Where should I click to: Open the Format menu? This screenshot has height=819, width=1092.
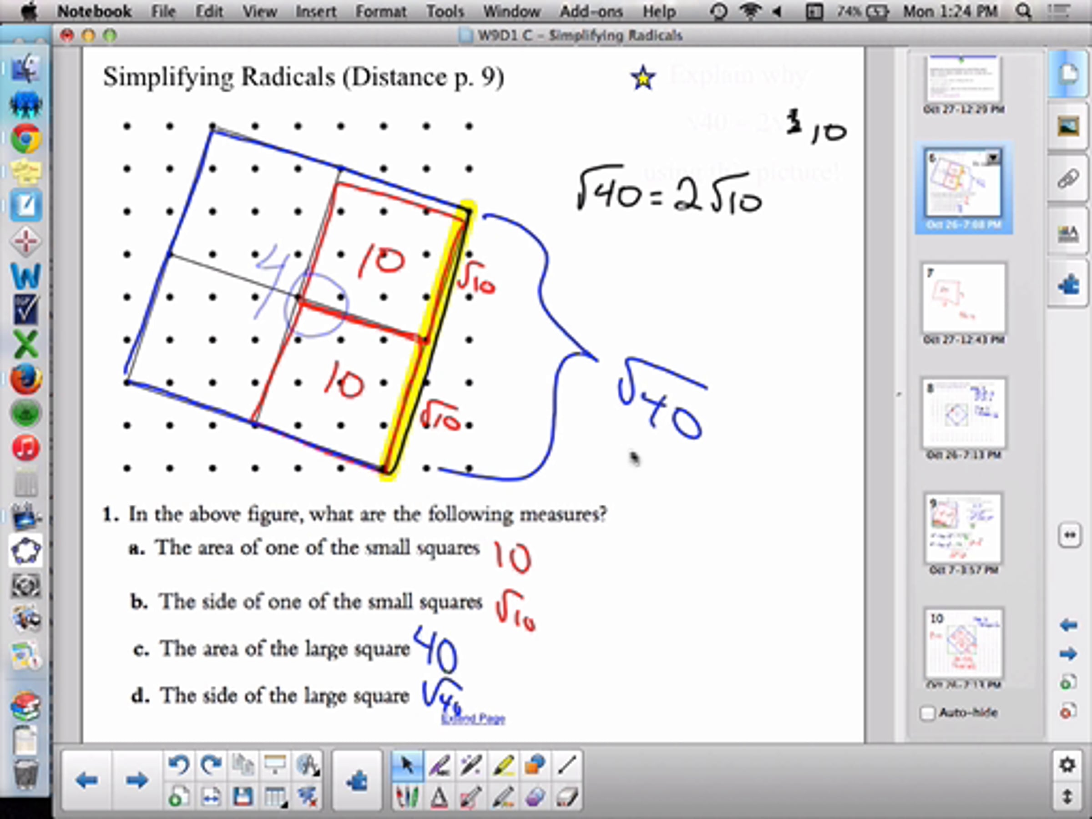click(x=381, y=11)
